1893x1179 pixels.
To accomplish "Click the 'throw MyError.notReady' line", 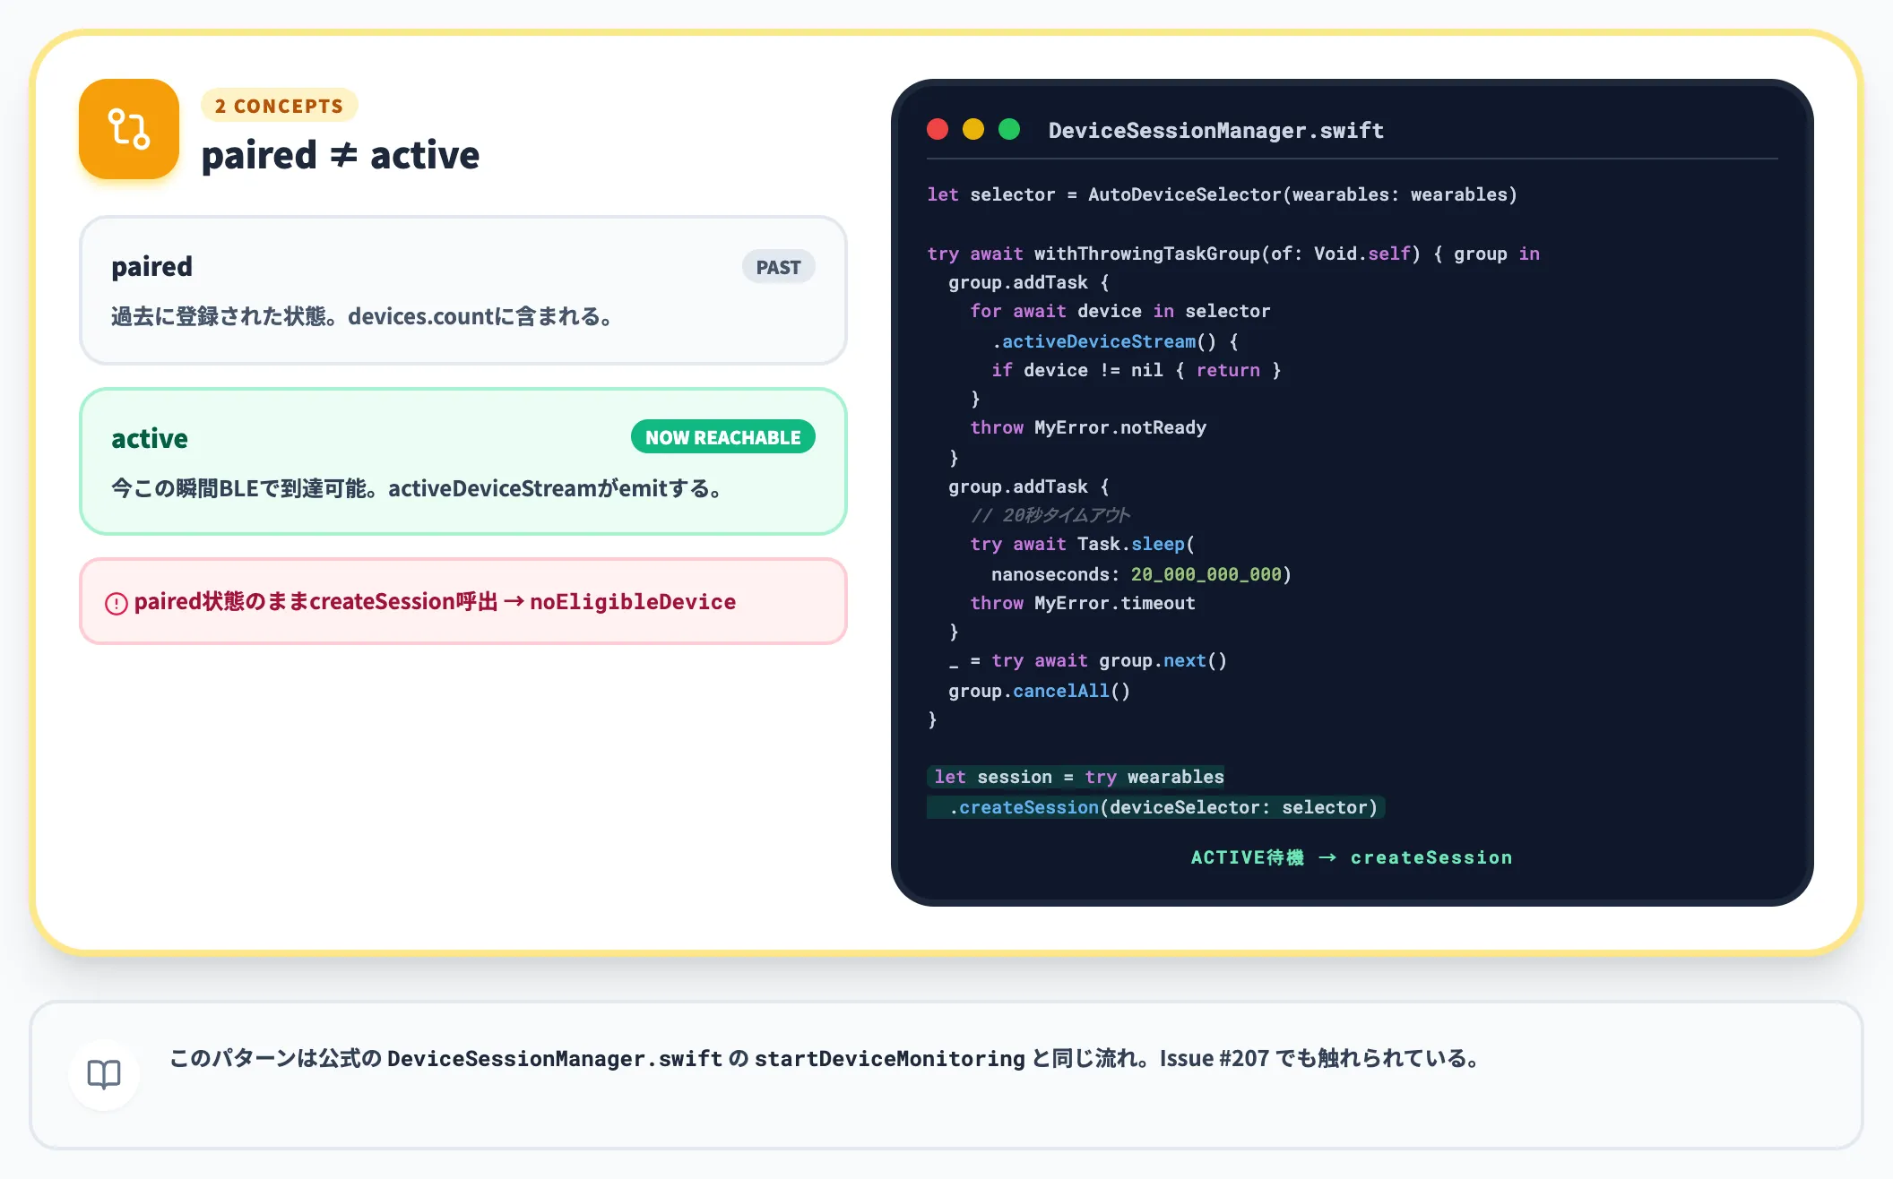I will point(1088,427).
